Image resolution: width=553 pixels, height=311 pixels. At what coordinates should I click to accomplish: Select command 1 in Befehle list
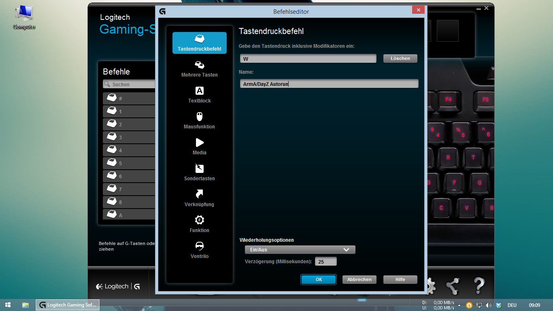coord(129,111)
